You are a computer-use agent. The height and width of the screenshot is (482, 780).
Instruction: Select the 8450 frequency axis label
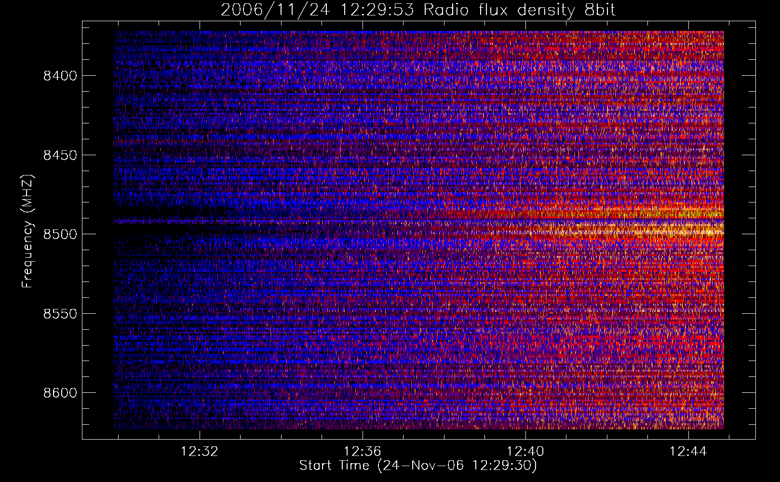click(x=60, y=155)
